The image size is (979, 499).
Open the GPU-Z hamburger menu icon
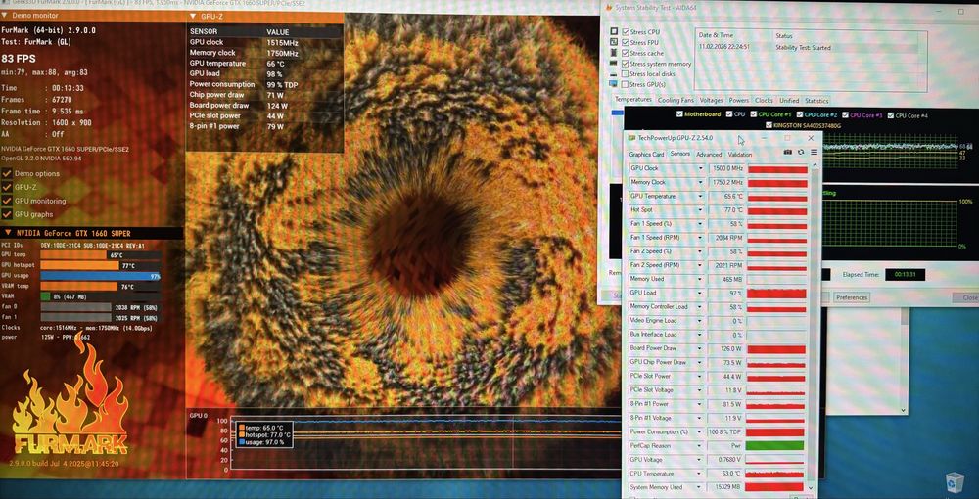[x=814, y=153]
